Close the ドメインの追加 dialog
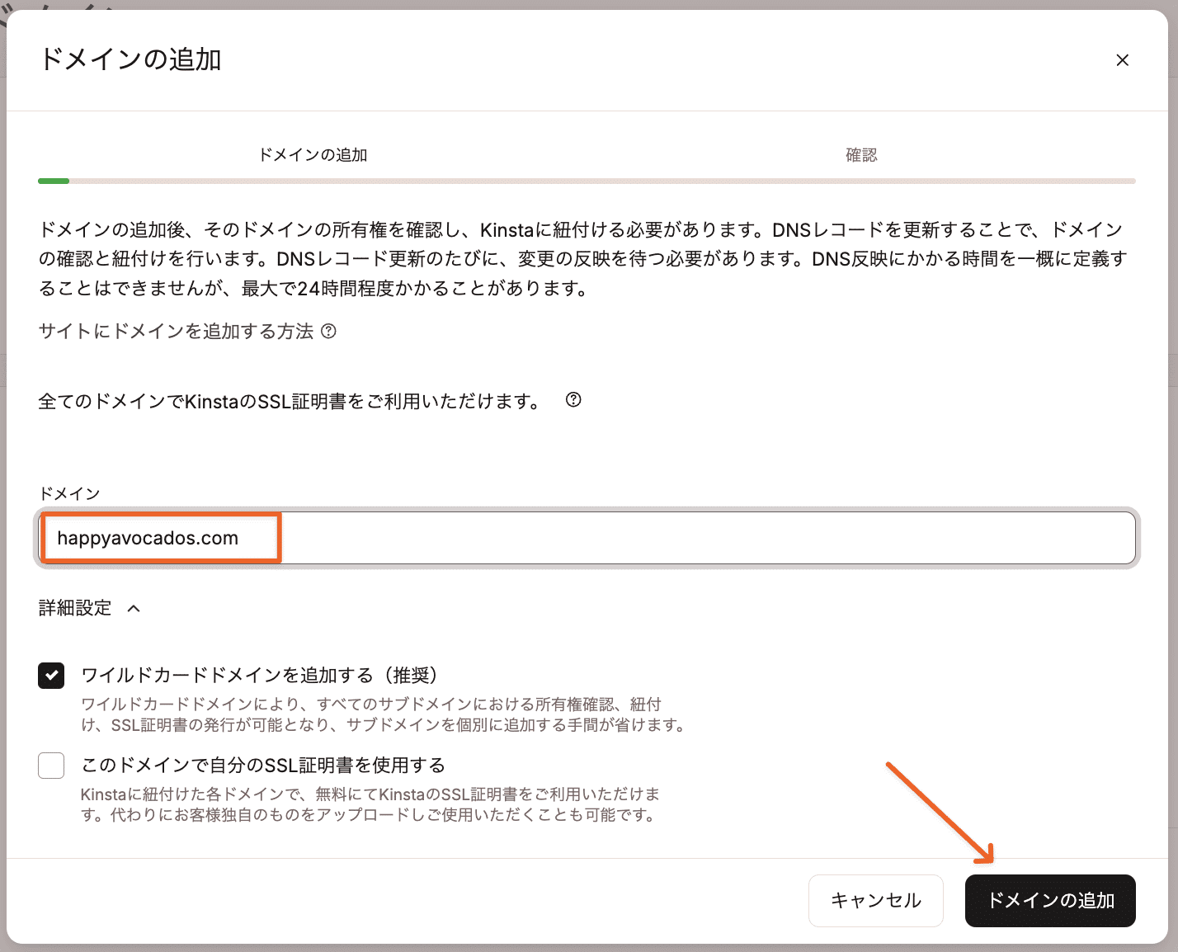1178x952 pixels. click(1122, 59)
